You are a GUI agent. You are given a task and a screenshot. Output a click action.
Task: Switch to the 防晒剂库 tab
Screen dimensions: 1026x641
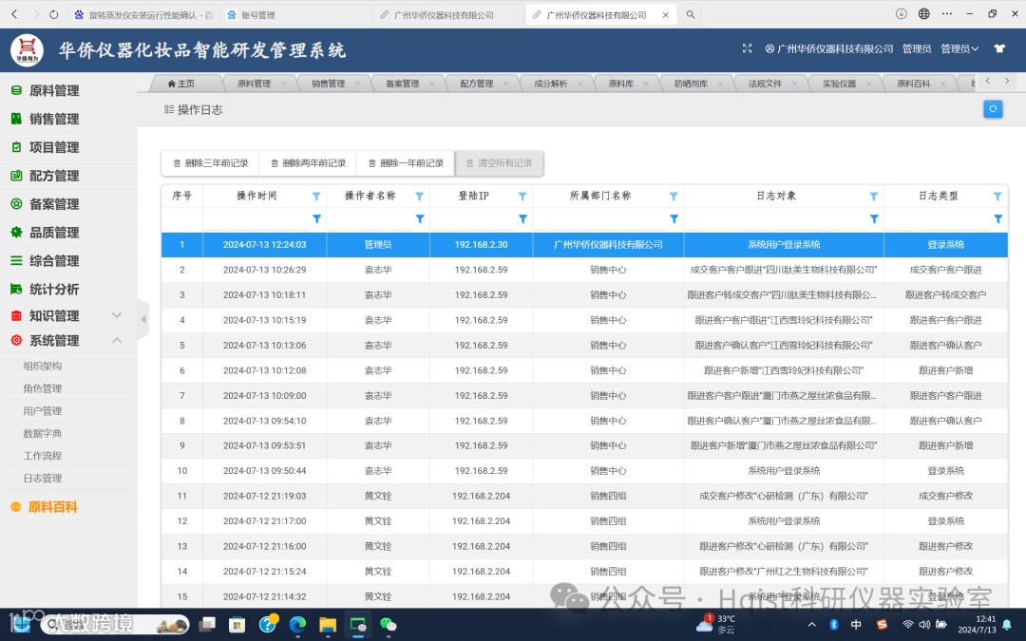[x=691, y=84]
